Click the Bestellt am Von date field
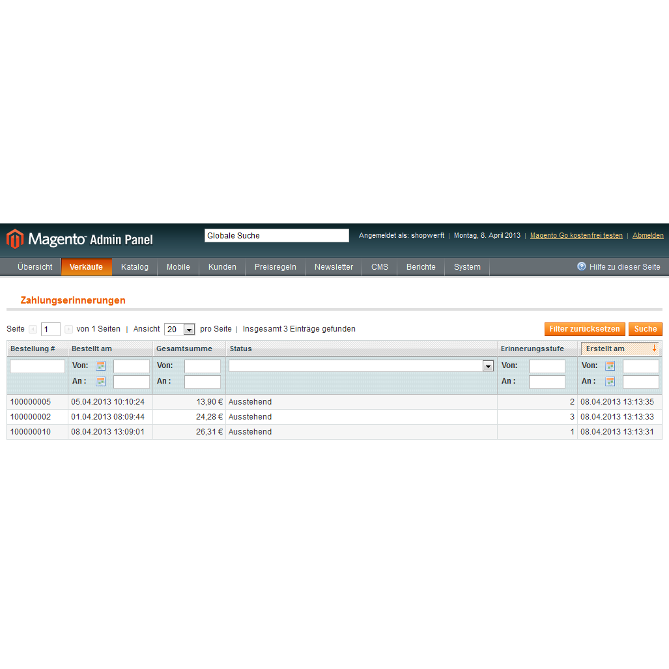The height and width of the screenshot is (669, 669). click(x=132, y=366)
